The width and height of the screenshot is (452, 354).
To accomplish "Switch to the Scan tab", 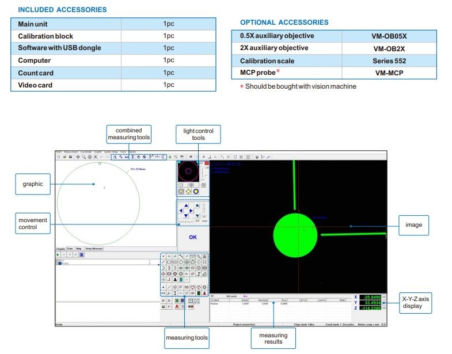I will pos(70,249).
